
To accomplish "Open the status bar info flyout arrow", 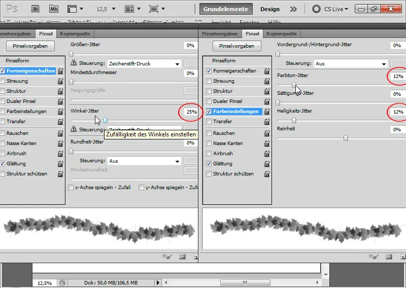I will click(158, 283).
